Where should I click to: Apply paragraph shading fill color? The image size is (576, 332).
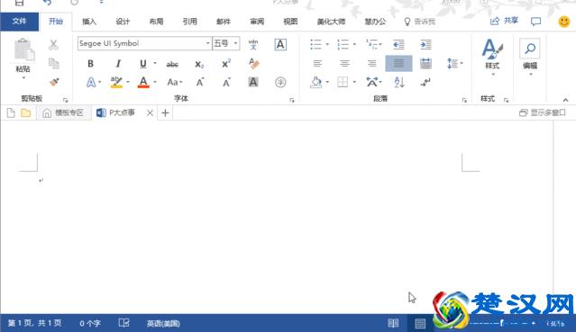pos(315,82)
